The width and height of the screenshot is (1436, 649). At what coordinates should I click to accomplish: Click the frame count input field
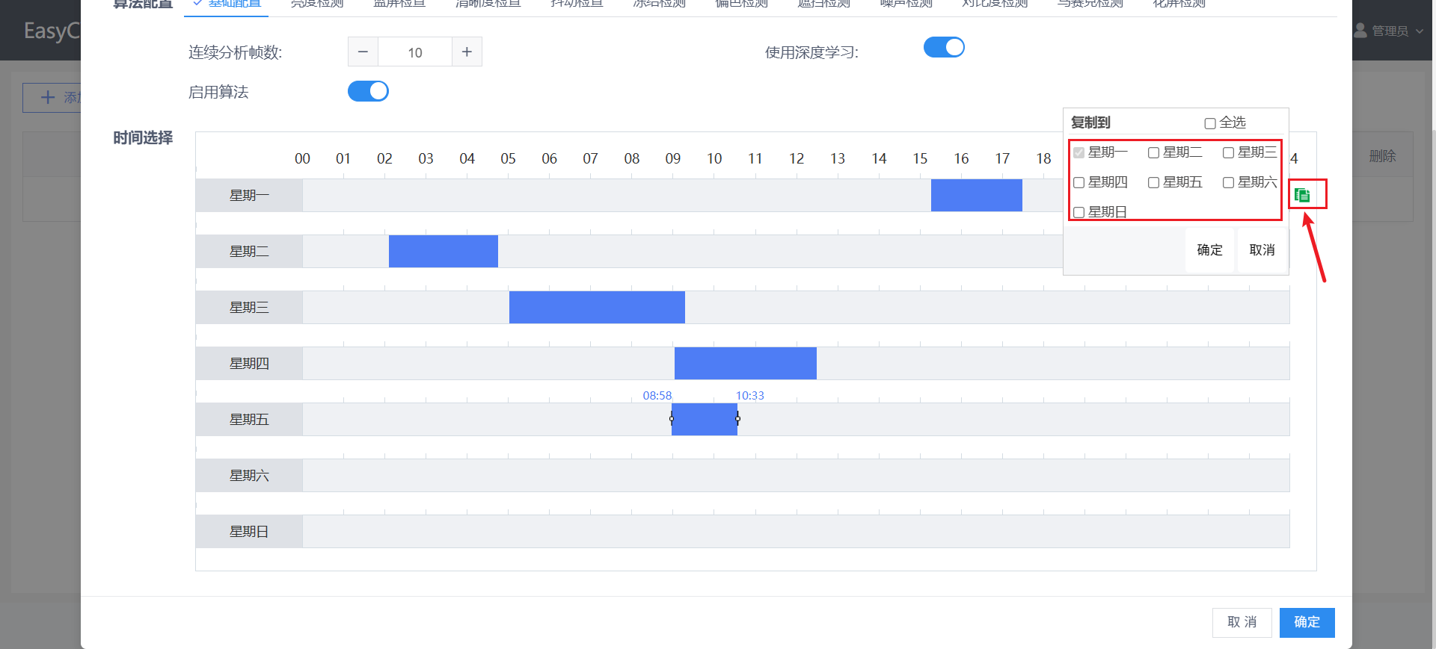pos(415,52)
